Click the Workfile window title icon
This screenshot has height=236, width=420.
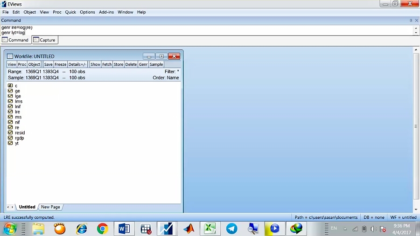coord(10,56)
